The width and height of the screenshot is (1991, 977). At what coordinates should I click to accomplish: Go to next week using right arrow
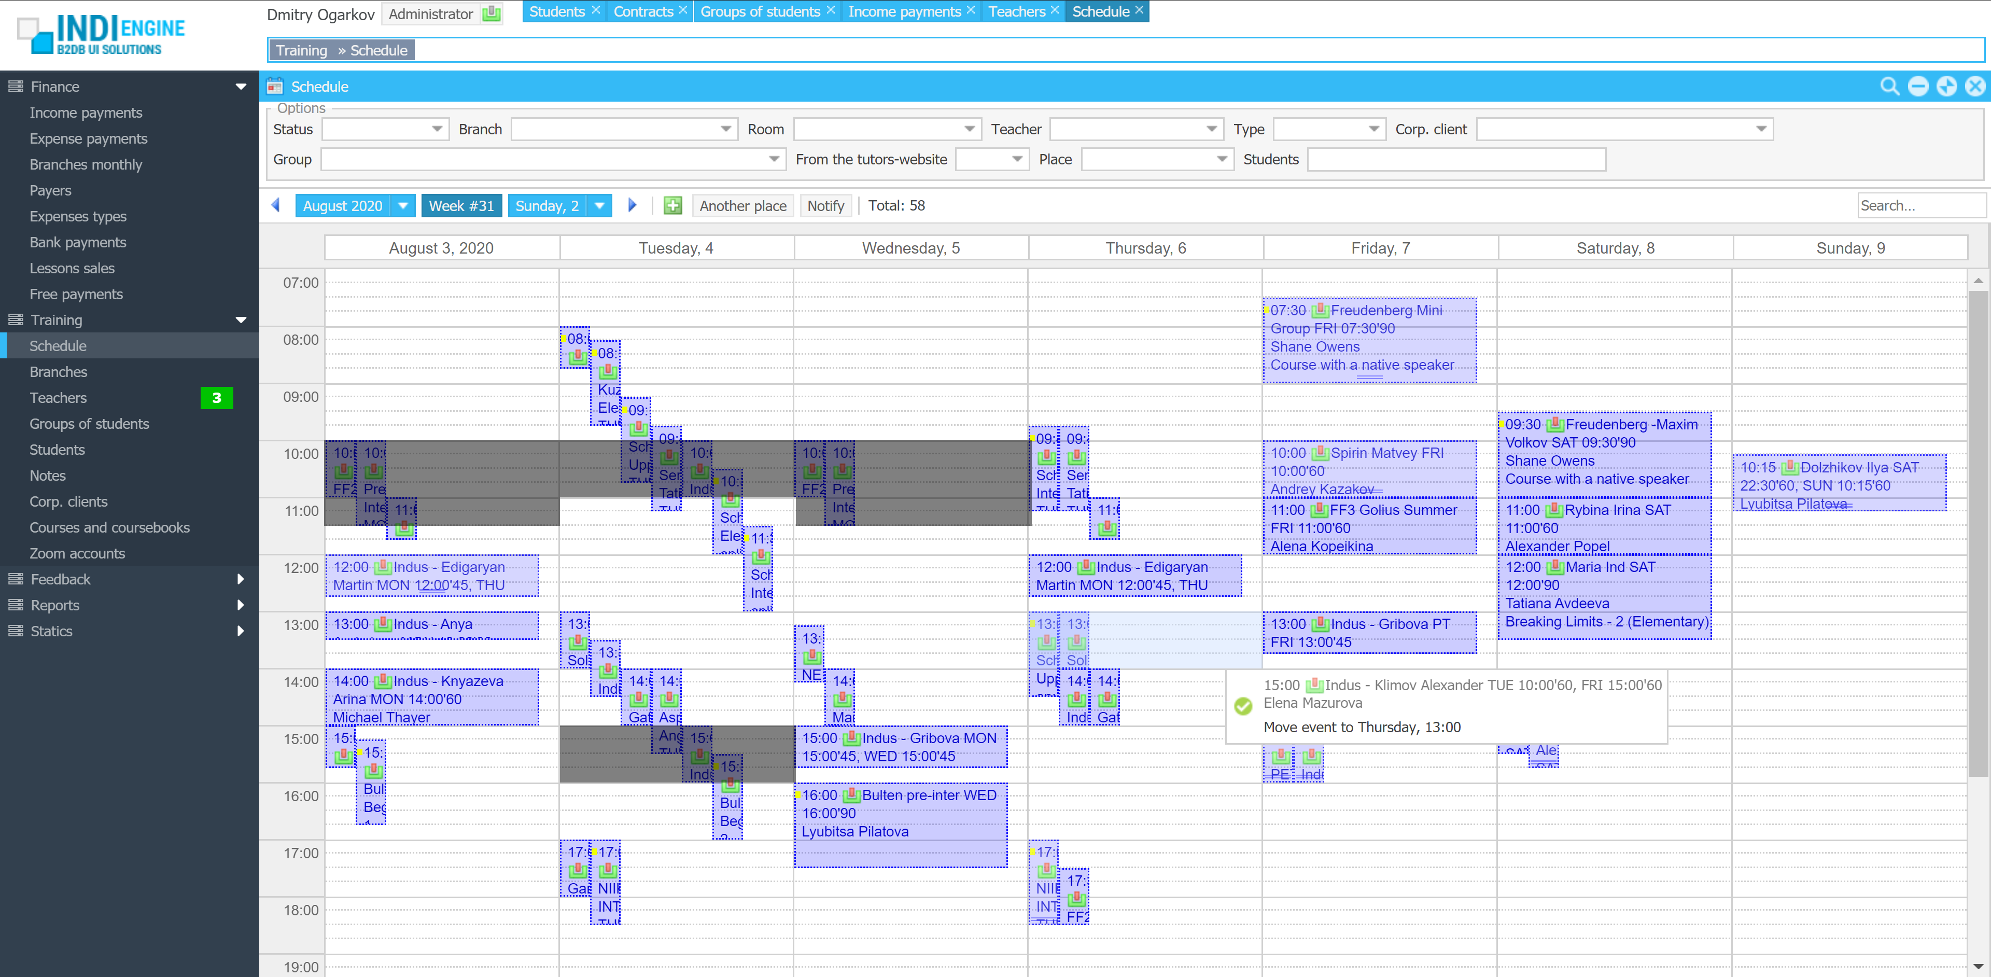click(x=632, y=205)
